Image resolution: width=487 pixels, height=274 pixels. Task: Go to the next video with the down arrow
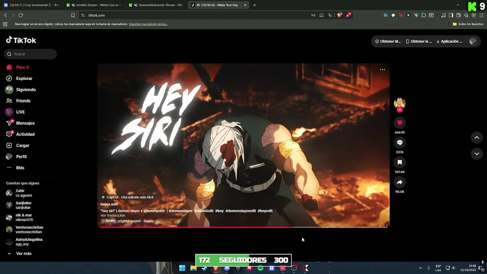tap(477, 154)
